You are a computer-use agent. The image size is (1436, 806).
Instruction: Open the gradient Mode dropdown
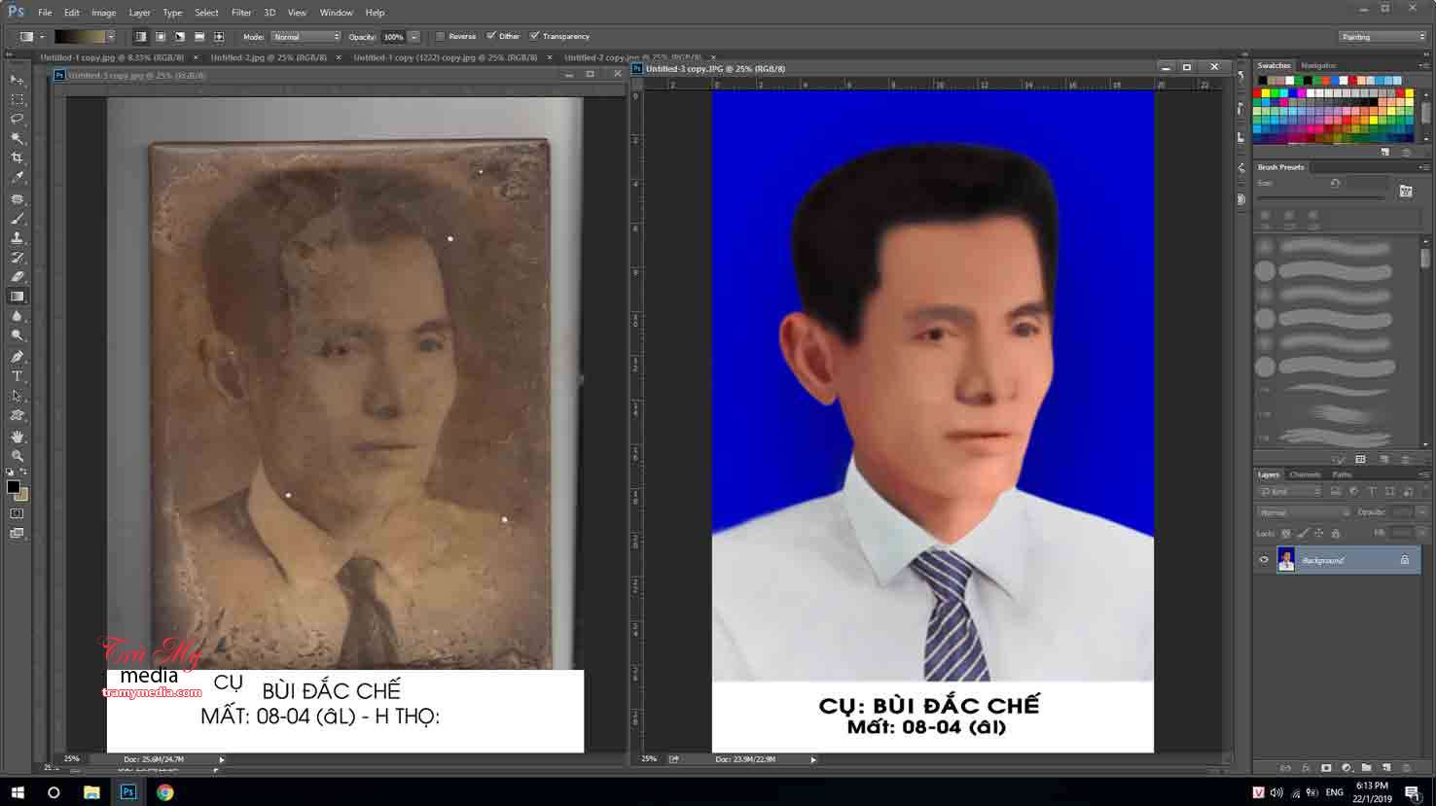(305, 37)
